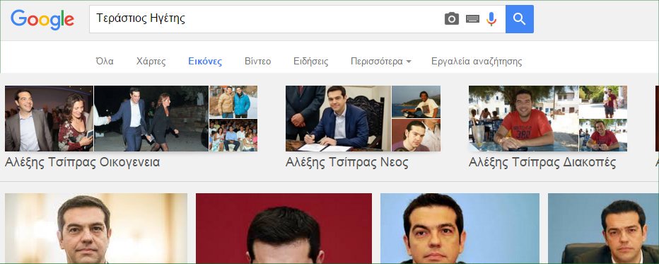
Task: Click the seated crowd thumbnail in Οικογενεια group
Action: coord(233,135)
